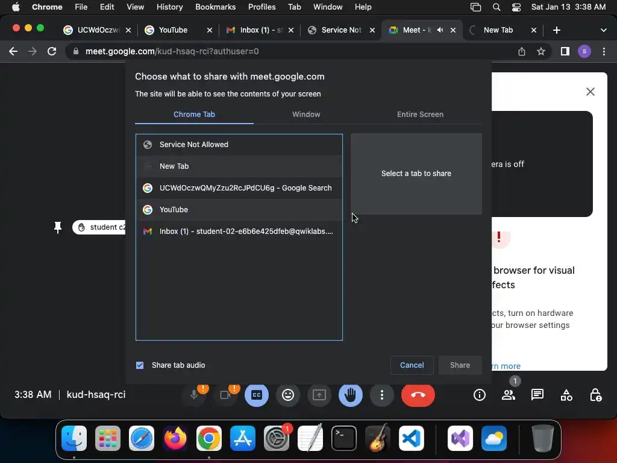The height and width of the screenshot is (463, 617).
Task: Choose New Tab in the share list
Action: [x=239, y=166]
